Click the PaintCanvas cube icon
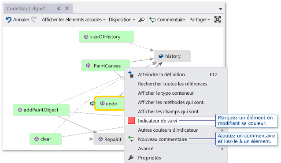 89,66
